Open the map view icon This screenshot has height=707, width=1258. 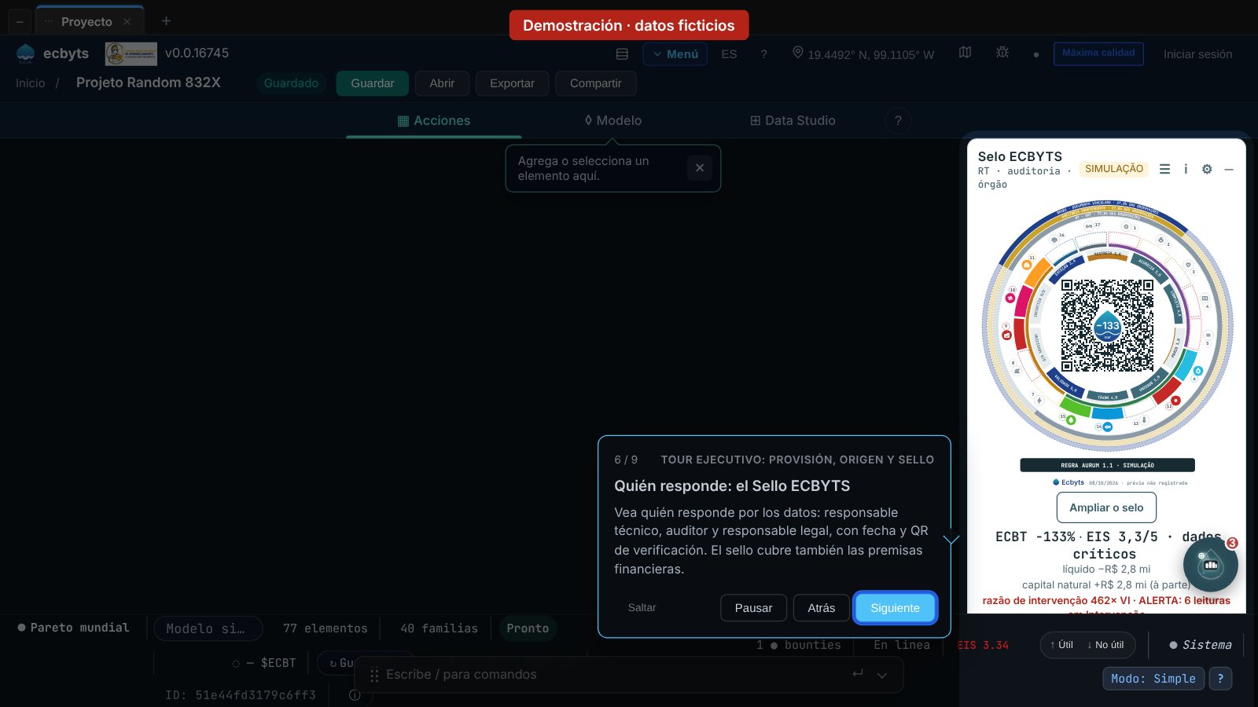coord(965,53)
